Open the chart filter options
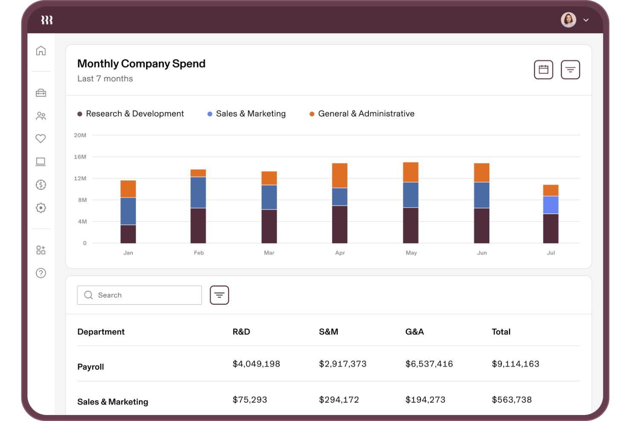632x421 pixels. click(571, 70)
